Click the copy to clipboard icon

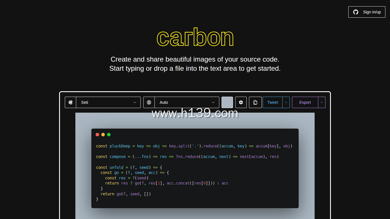255,102
